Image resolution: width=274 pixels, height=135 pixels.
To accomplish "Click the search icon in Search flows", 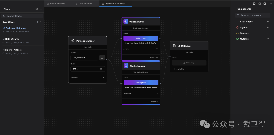I will pos(4,16).
